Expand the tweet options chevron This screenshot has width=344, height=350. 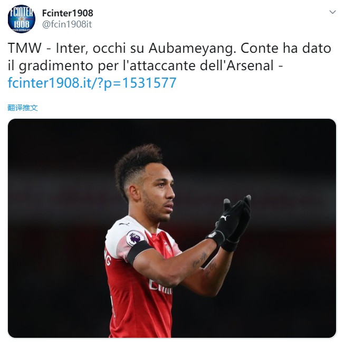pyautogui.click(x=332, y=12)
